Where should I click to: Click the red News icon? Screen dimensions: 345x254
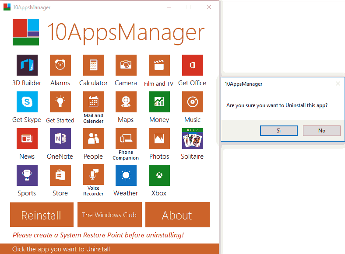27,139
